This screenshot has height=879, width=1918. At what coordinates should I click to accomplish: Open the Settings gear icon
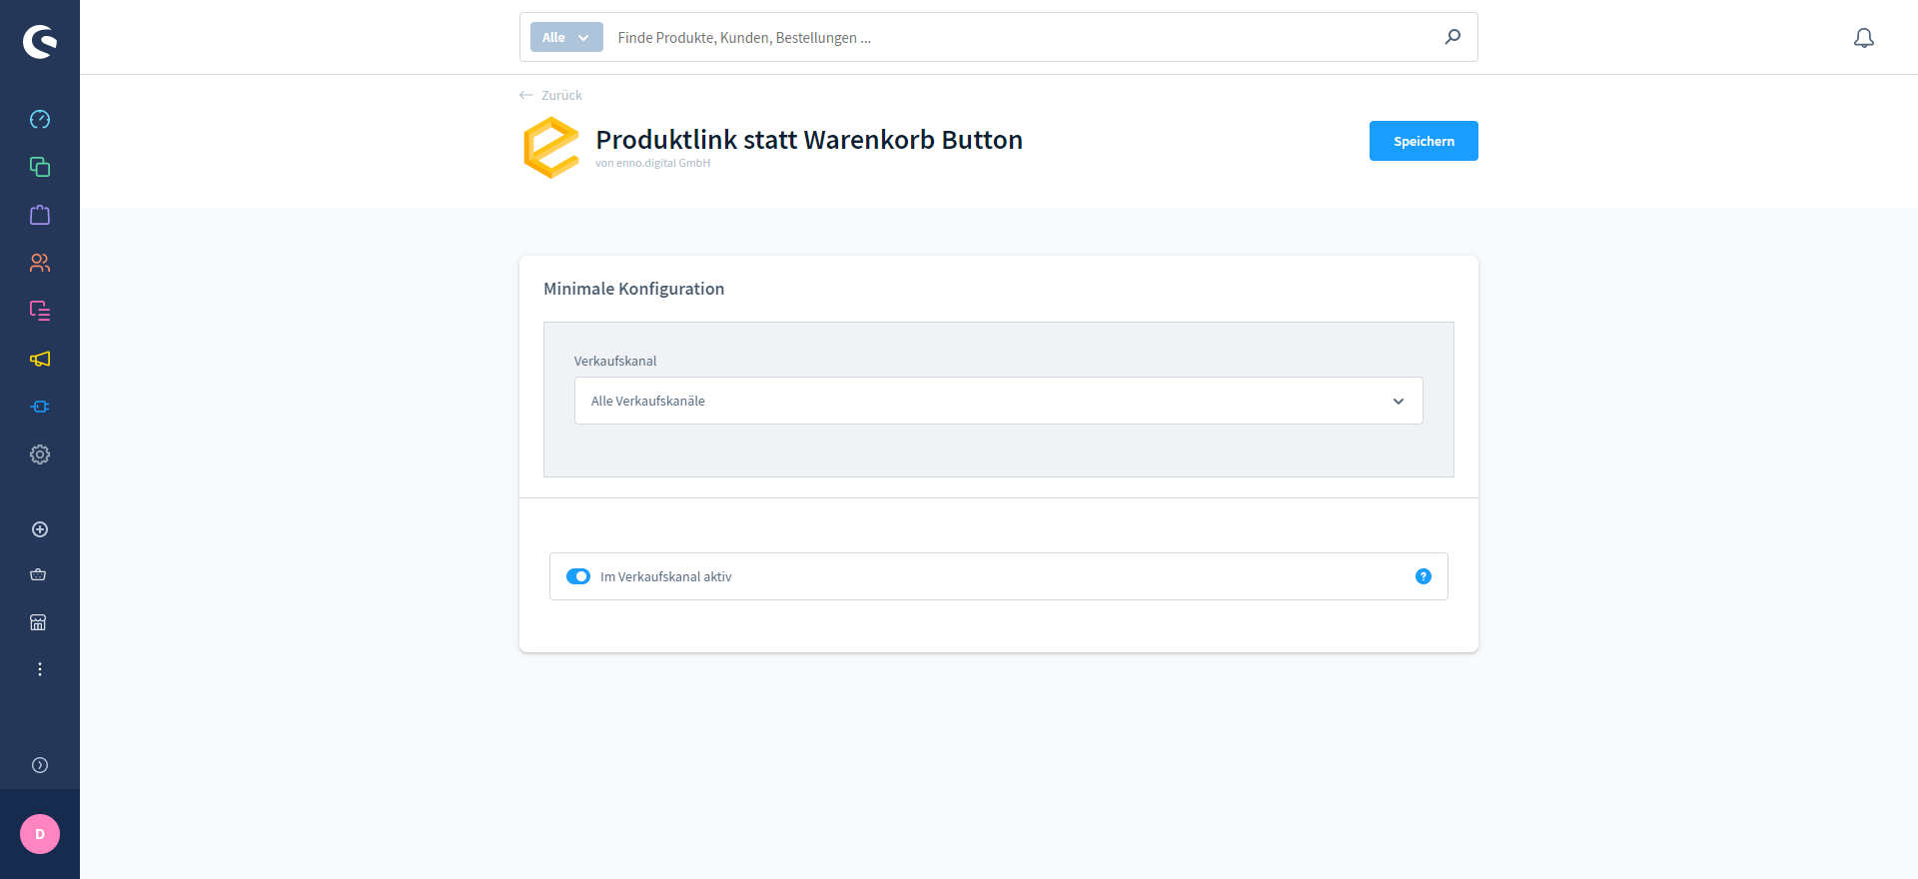coord(40,454)
